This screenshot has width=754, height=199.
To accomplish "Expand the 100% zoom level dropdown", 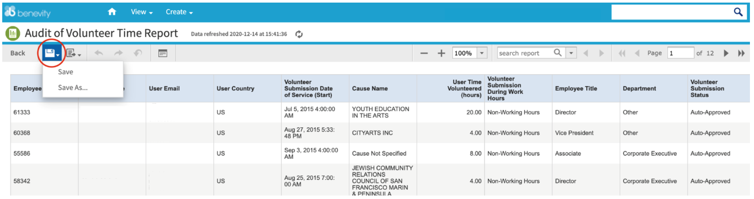I will pyautogui.click(x=482, y=53).
